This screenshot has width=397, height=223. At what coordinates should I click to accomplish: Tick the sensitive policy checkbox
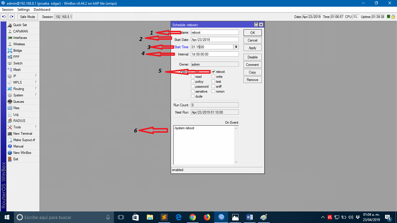tap(193, 91)
